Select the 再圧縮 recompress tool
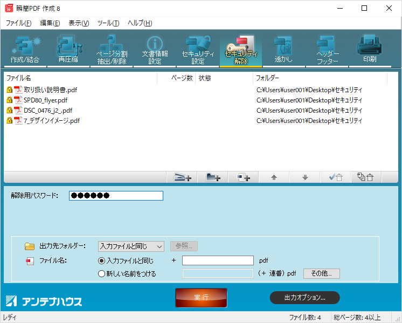The width and height of the screenshot is (402, 323). pyautogui.click(x=68, y=49)
